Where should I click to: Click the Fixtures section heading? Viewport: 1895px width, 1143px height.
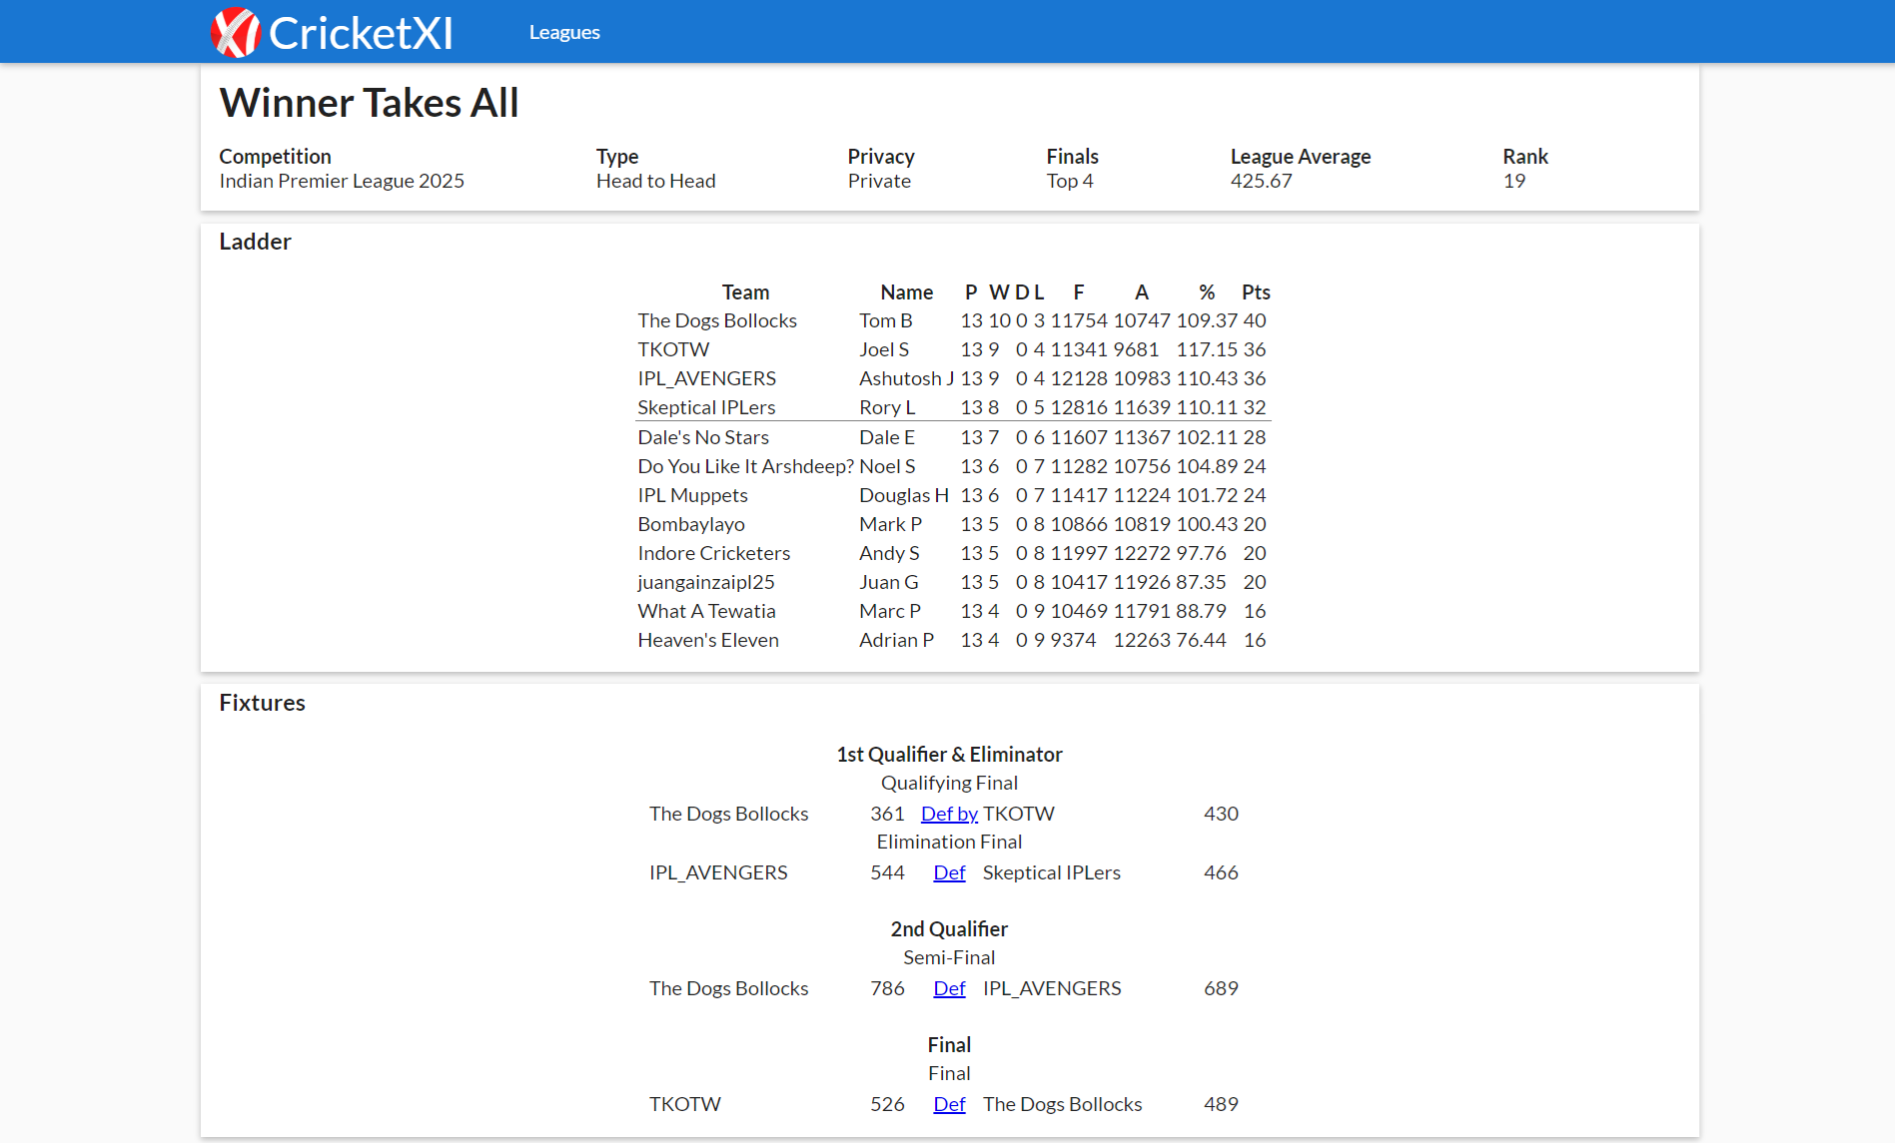[262, 703]
